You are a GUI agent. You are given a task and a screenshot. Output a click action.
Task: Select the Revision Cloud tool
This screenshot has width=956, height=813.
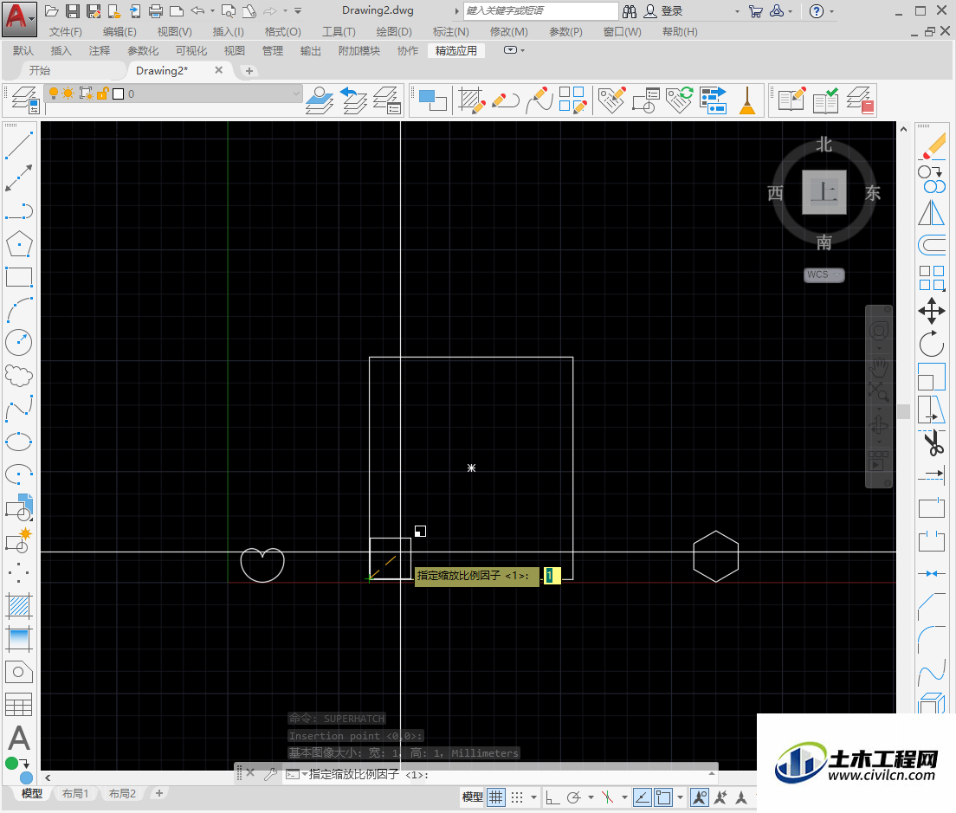19,376
